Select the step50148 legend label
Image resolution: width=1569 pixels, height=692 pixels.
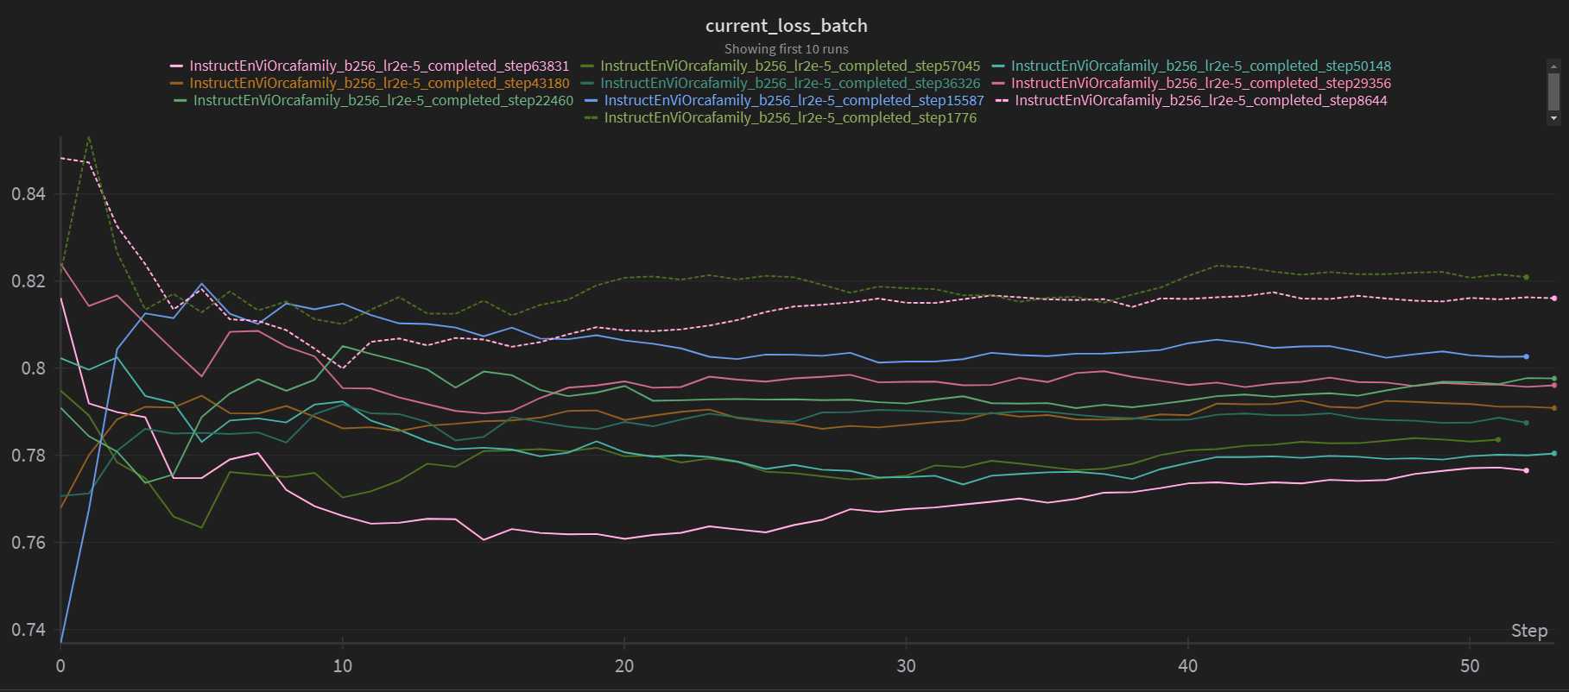1200,66
